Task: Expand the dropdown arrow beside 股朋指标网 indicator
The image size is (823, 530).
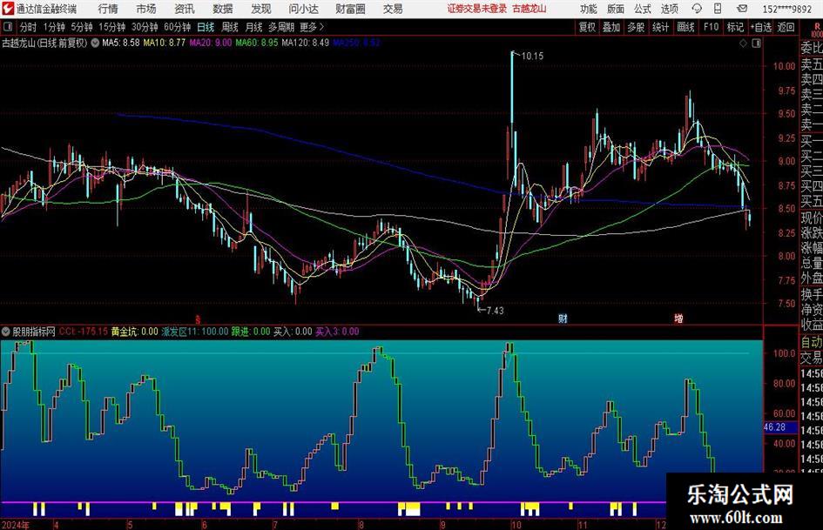Action: coord(6,332)
